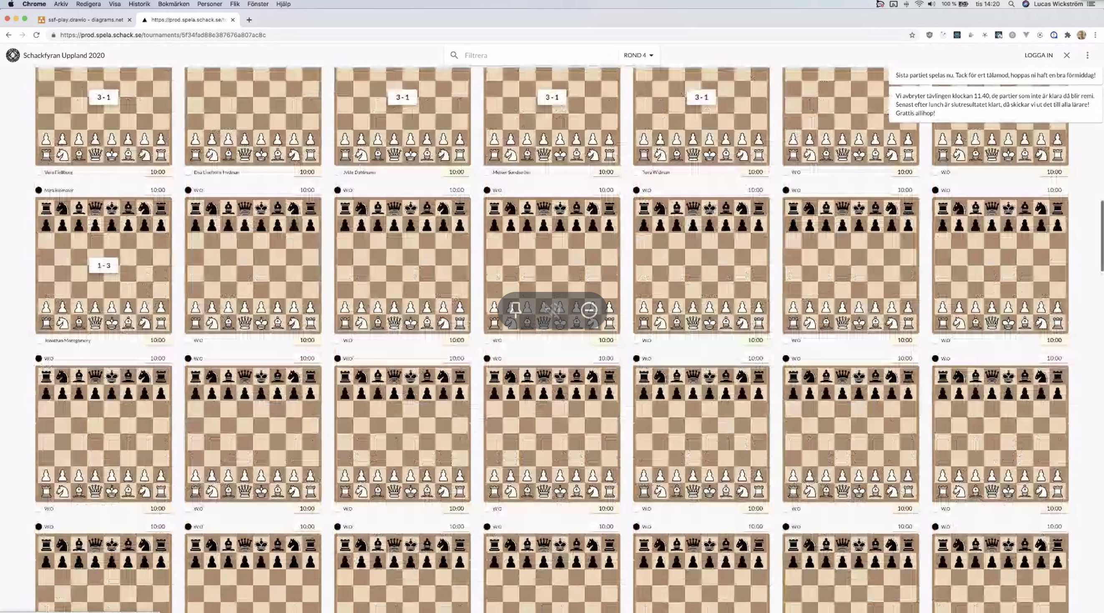Click the Schackfyran Uppland 2020 title
The width and height of the screenshot is (1104, 613).
(x=64, y=55)
